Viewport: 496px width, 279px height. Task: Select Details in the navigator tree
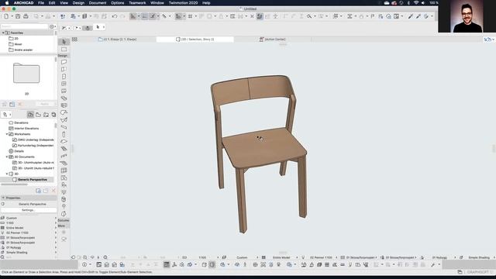[19, 151]
